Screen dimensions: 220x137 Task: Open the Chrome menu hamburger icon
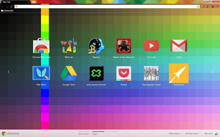(x=217, y=7)
